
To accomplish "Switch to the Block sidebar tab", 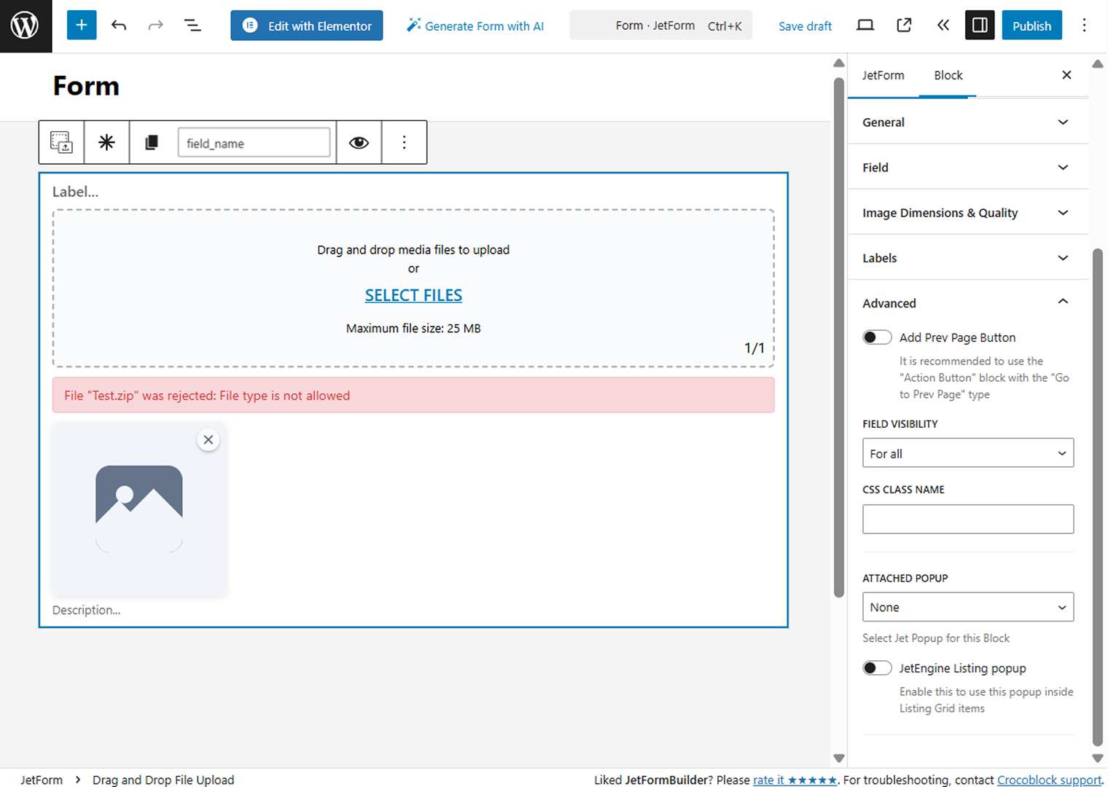I will pyautogui.click(x=948, y=75).
